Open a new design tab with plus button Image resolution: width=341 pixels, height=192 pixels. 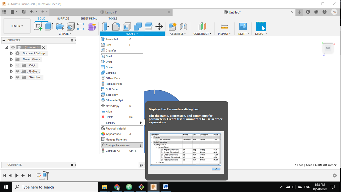click(x=300, y=12)
